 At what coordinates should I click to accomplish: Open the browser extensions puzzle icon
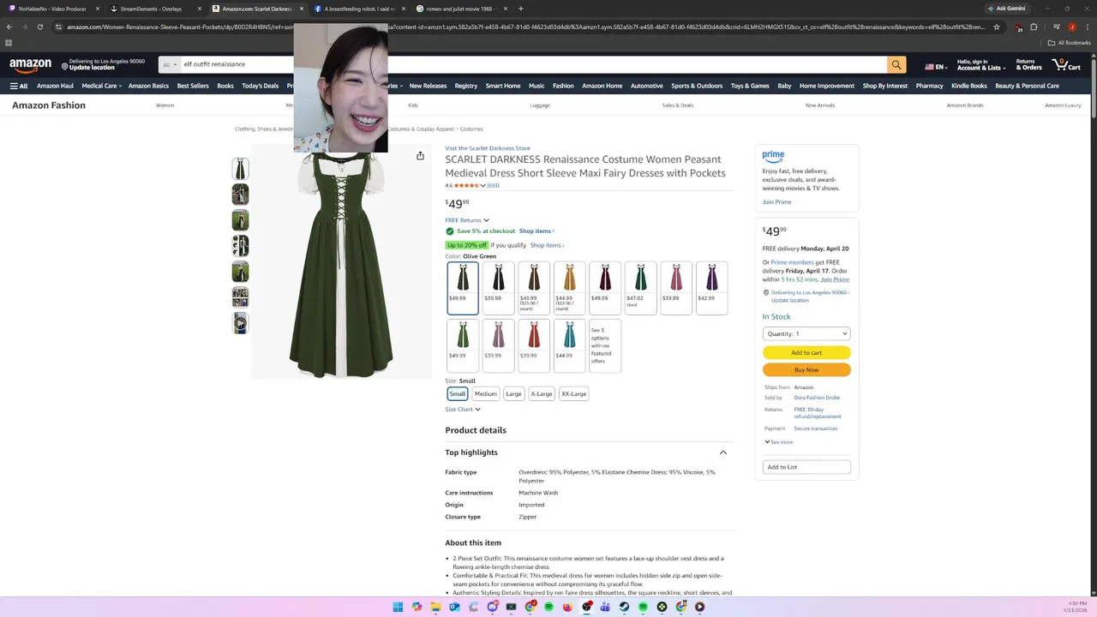[1034, 27]
